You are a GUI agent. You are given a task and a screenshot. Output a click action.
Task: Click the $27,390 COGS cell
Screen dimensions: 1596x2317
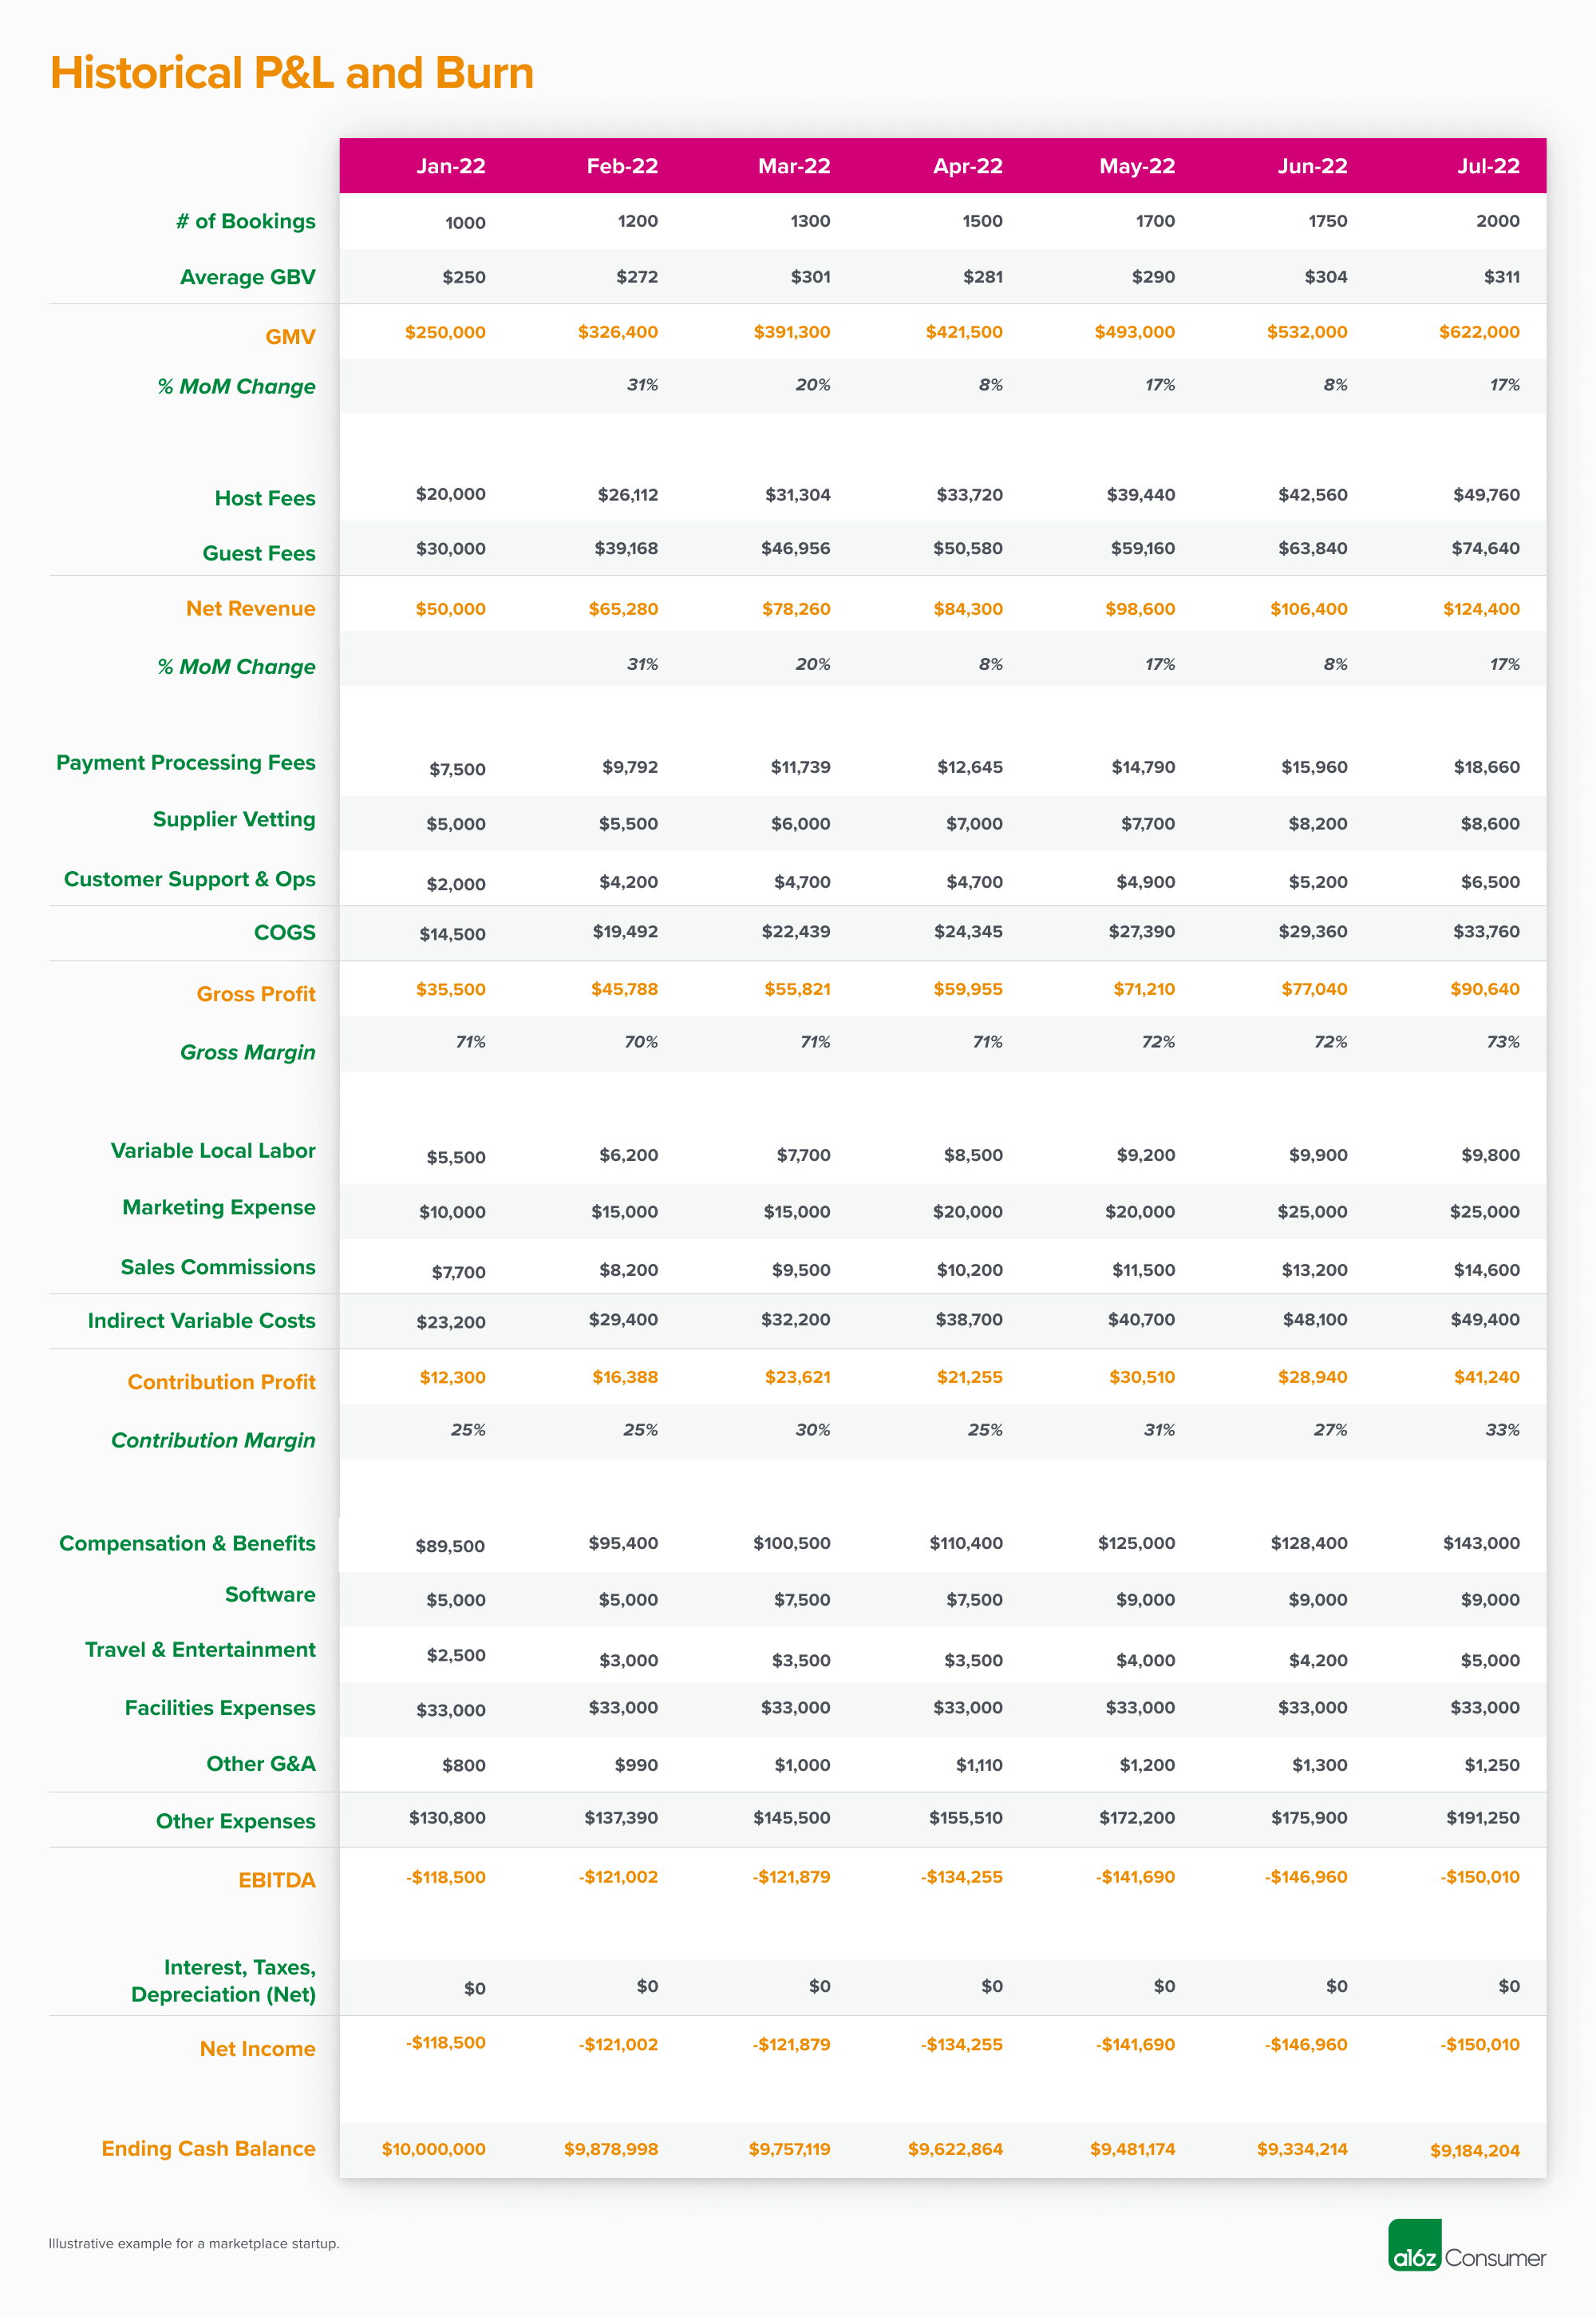[1142, 932]
